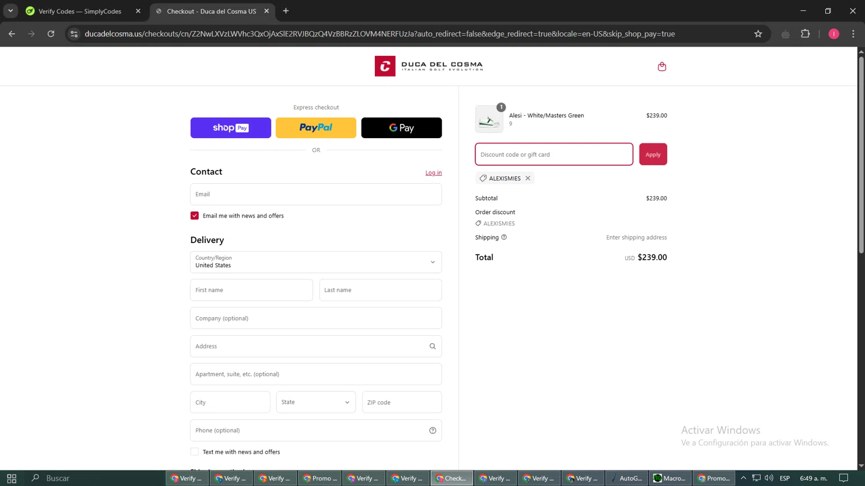Click the Email field
The height and width of the screenshot is (486, 865).
coord(316,194)
